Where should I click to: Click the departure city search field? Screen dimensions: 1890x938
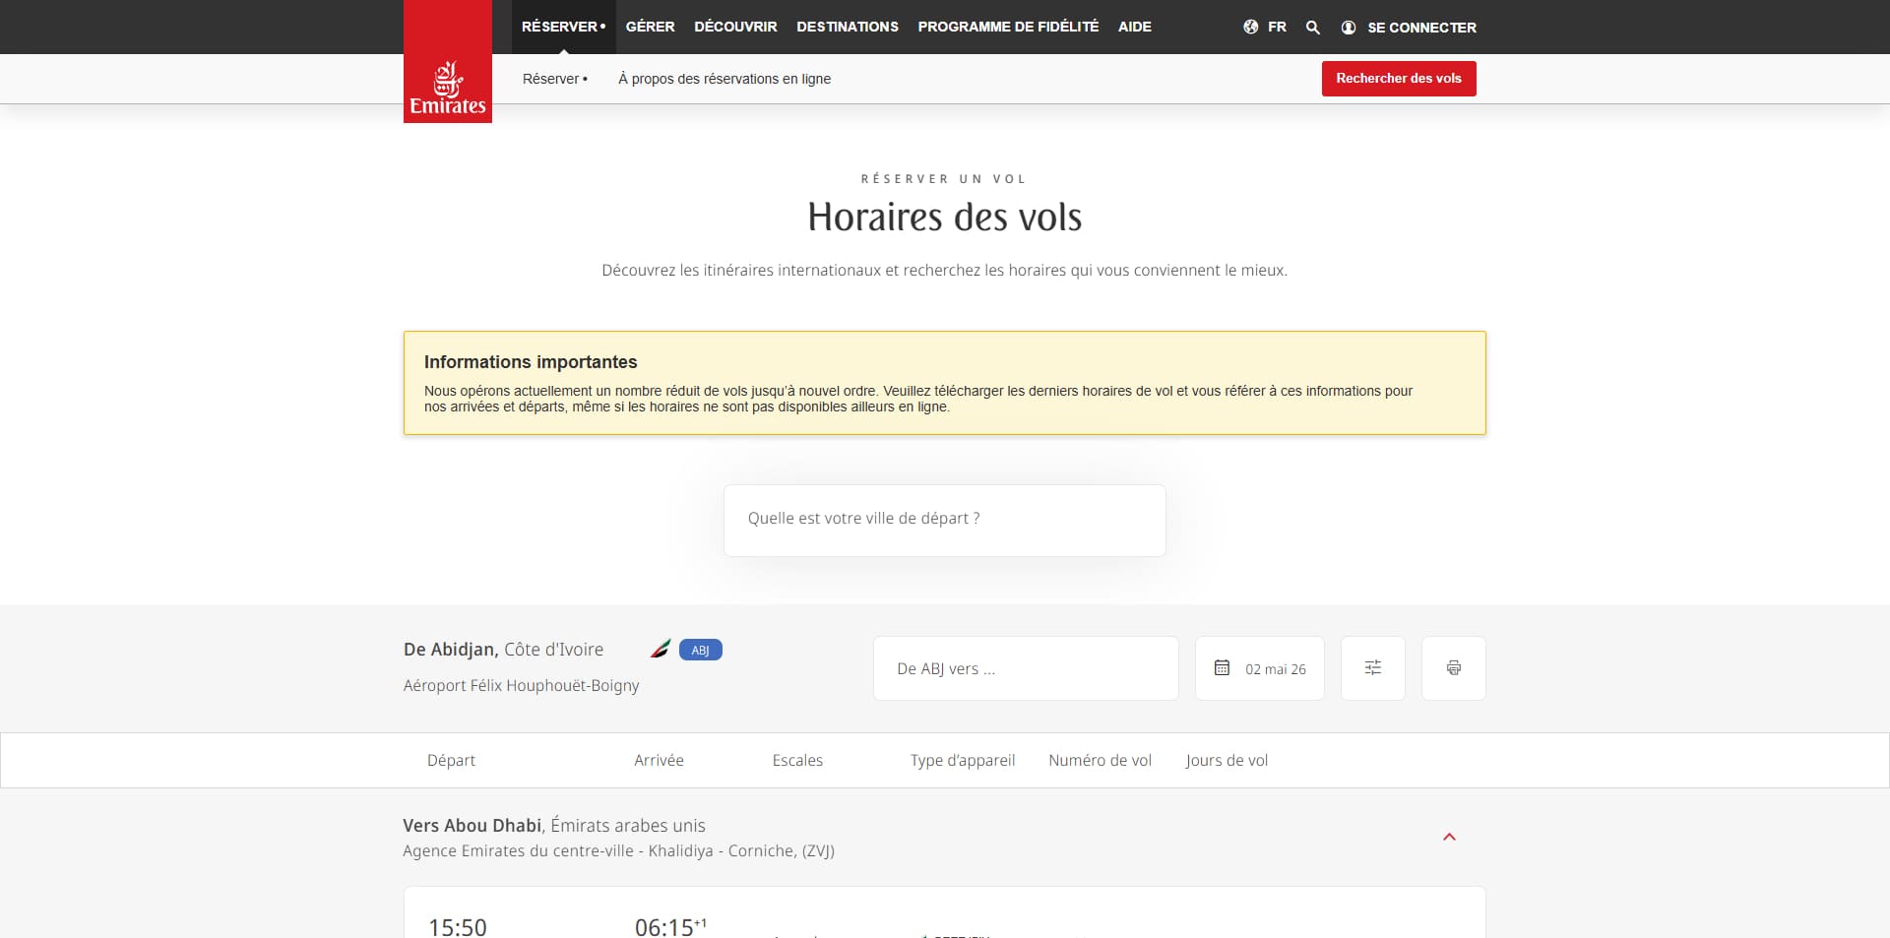(x=944, y=520)
